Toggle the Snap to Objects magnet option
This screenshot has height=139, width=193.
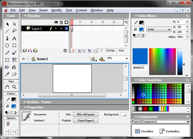point(8,124)
